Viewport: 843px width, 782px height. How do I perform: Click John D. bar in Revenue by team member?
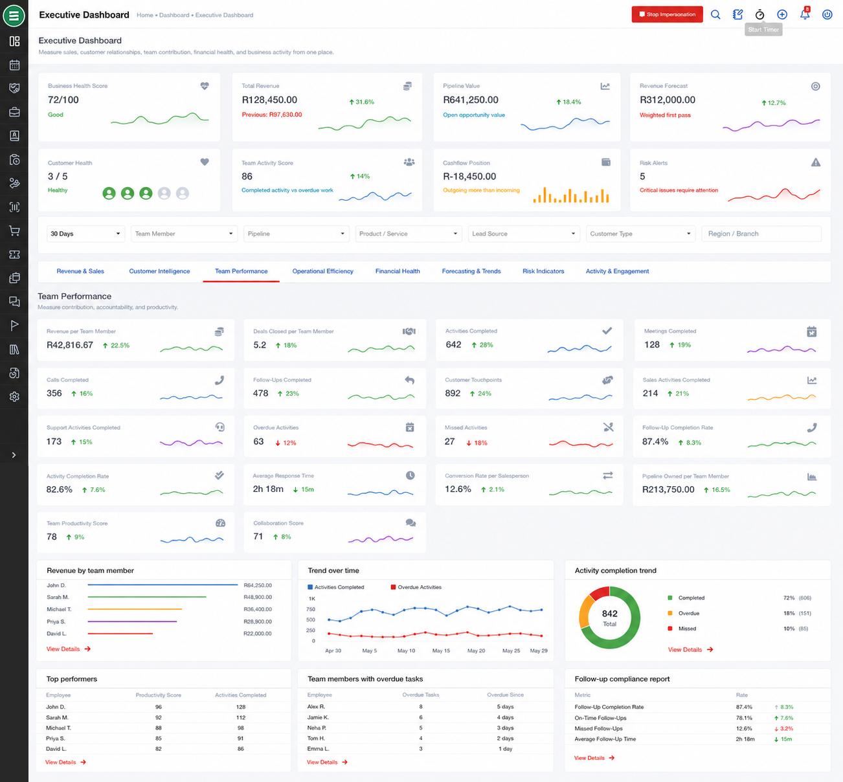(163, 585)
